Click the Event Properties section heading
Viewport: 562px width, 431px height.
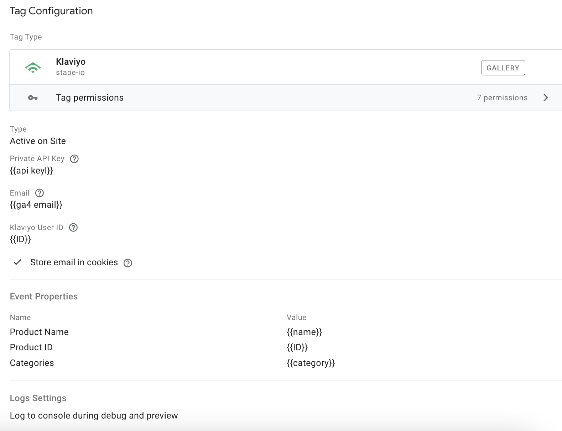tap(44, 297)
